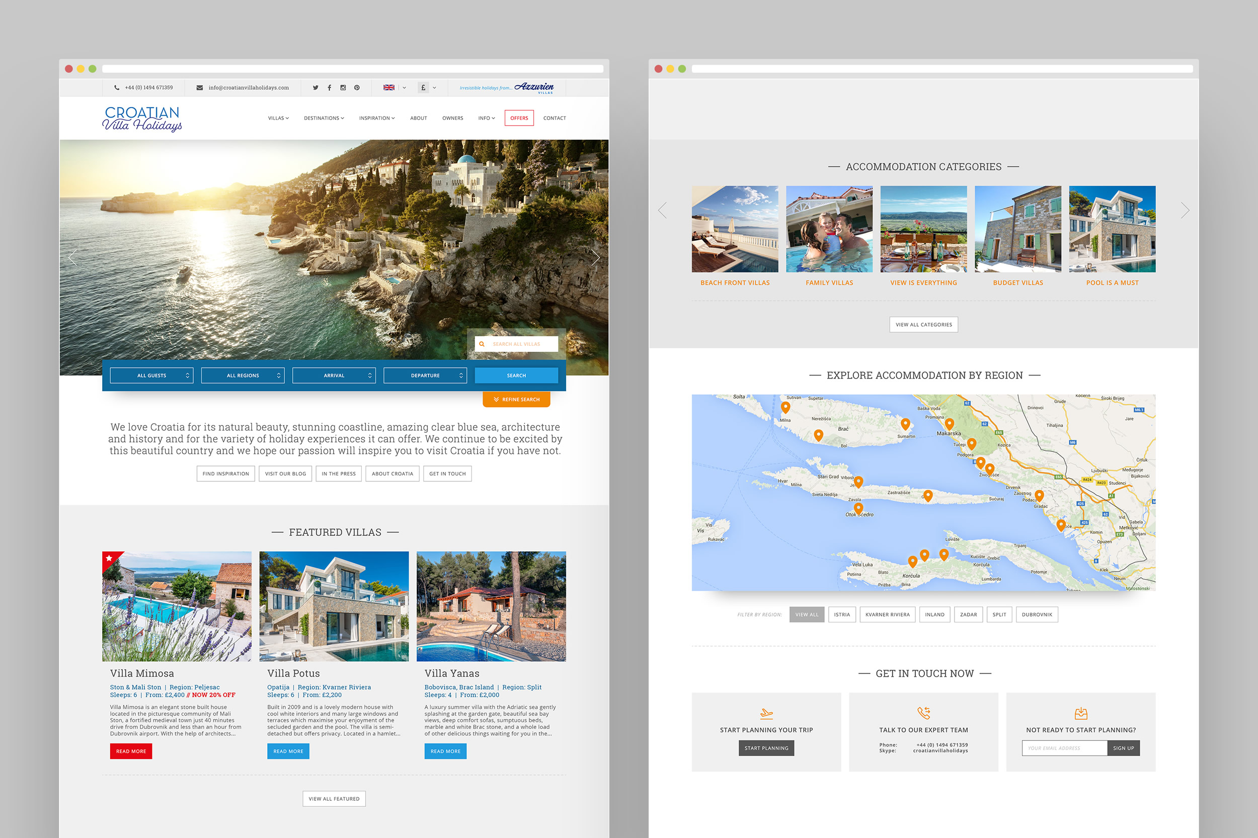Viewport: 1258px width, 838px height.
Task: Click the phone icon in top bar
Action: pos(117,87)
